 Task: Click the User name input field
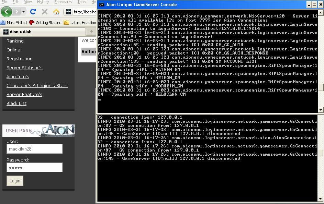pyautogui.click(x=34, y=149)
